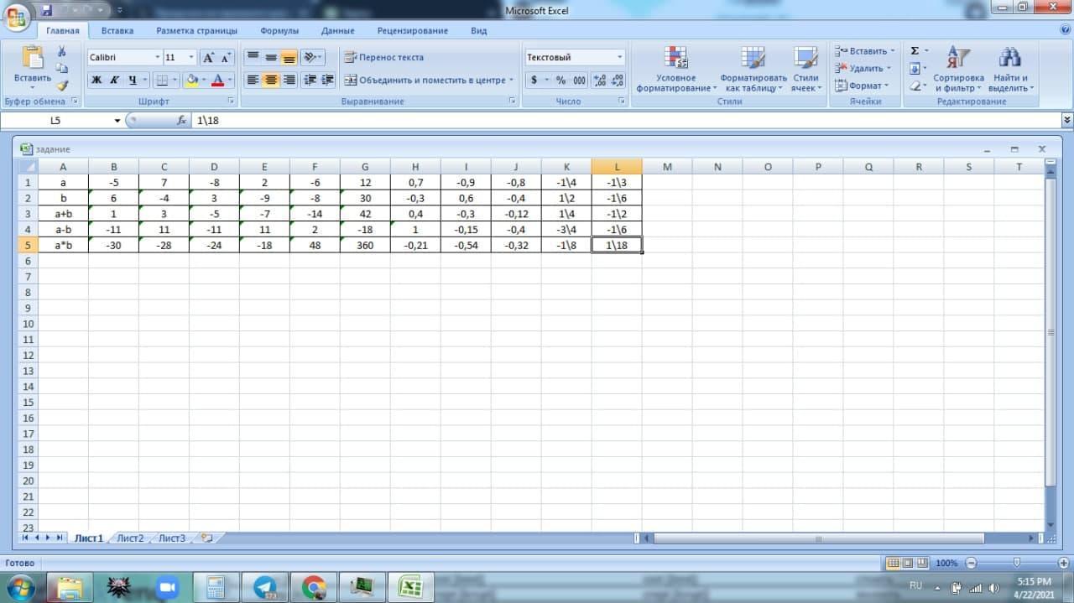Increase the cell indent
The width and height of the screenshot is (1074, 603).
click(327, 81)
